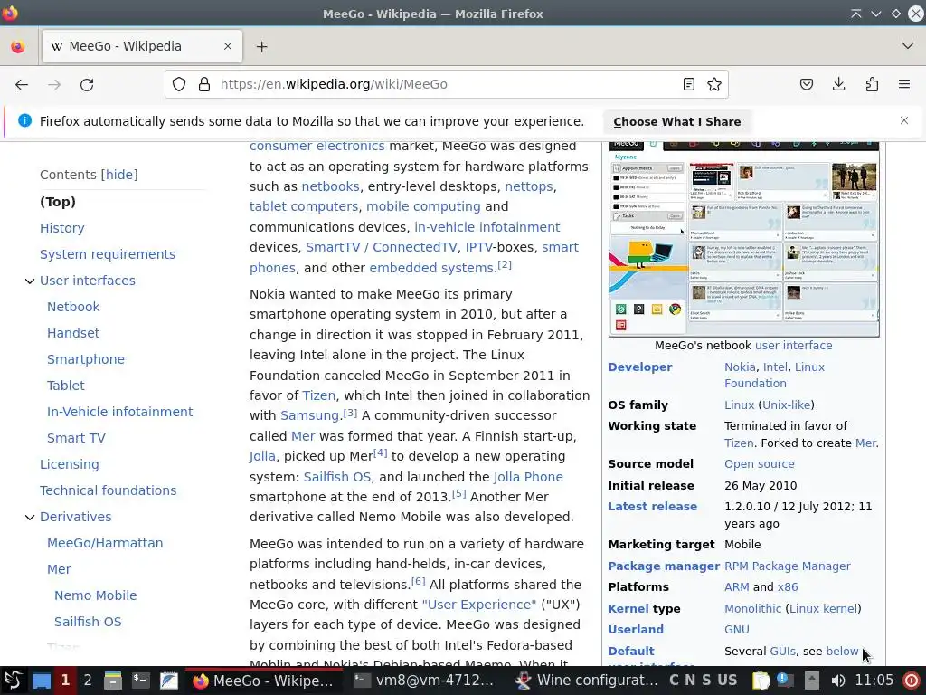Open Sailfish OS contents entry
Viewport: 926px width, 695px height.
pos(88,622)
